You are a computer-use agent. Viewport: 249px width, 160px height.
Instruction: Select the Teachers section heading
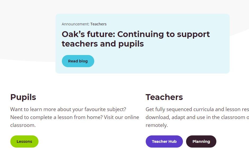click(x=164, y=97)
